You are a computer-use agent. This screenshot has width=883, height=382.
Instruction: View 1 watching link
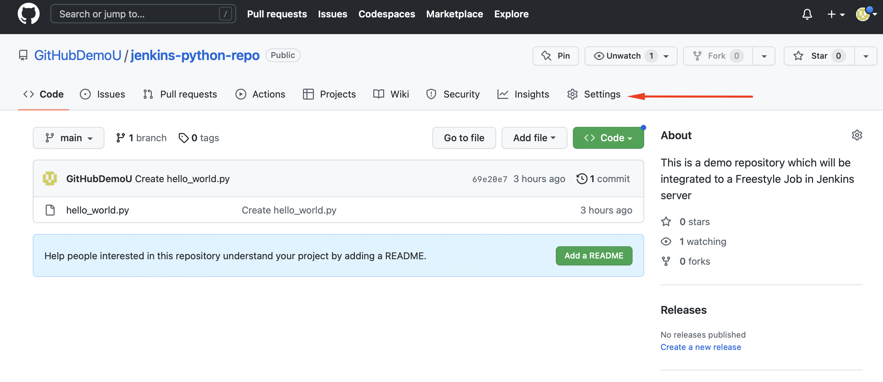coord(693,241)
